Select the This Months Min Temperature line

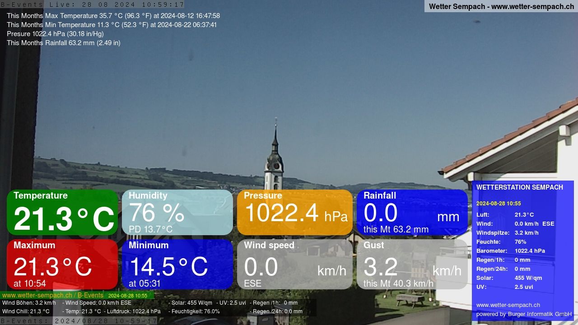coord(112,25)
